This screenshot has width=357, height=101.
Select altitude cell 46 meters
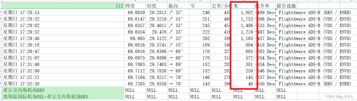click(x=243, y=84)
